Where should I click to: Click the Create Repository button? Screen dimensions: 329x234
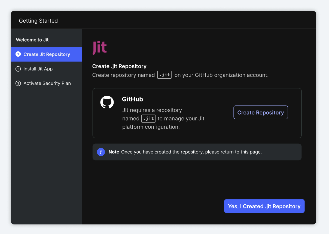(x=261, y=112)
